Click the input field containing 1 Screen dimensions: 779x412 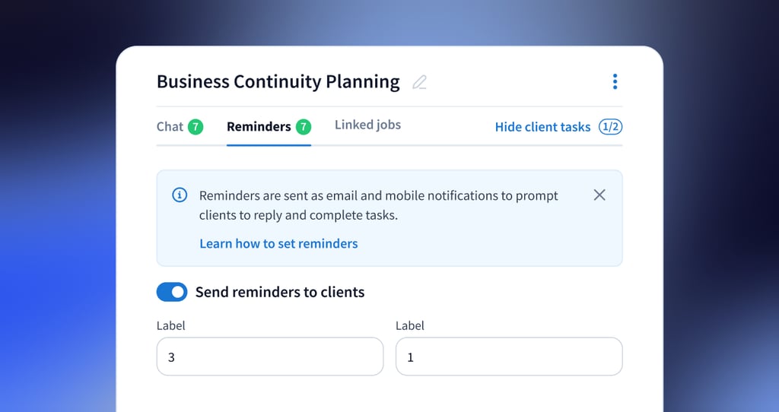tap(509, 357)
